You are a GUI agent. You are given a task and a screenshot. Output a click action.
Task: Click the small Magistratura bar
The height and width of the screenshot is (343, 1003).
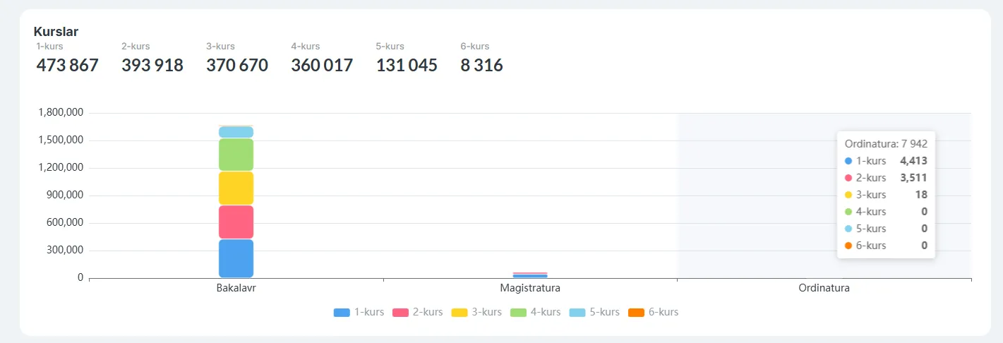530,275
